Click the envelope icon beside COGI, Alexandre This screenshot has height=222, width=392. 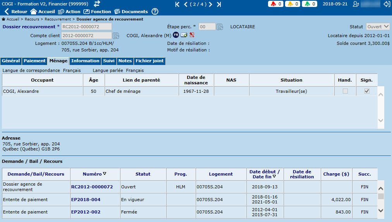point(184,35)
